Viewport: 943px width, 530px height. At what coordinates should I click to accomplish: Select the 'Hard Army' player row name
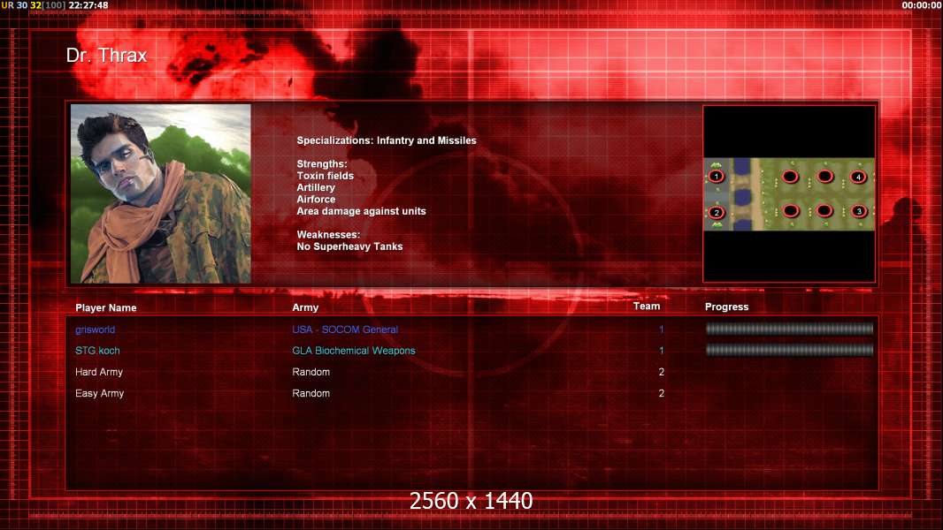(x=98, y=372)
